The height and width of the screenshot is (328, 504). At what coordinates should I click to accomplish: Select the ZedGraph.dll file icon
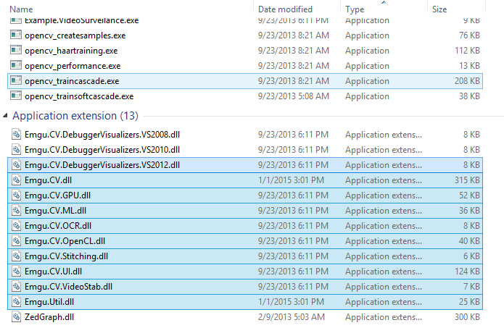coord(17,316)
